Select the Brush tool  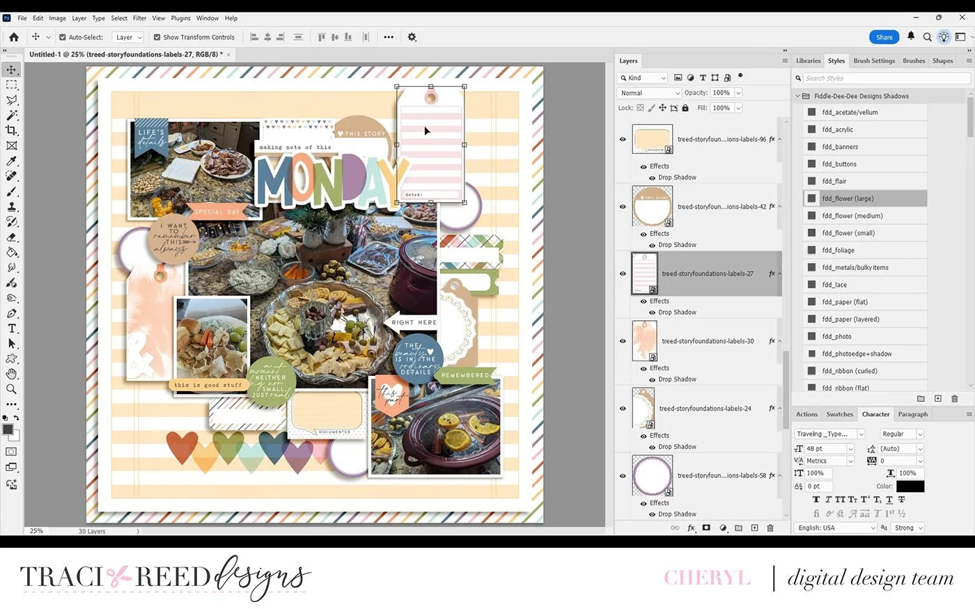coord(11,191)
